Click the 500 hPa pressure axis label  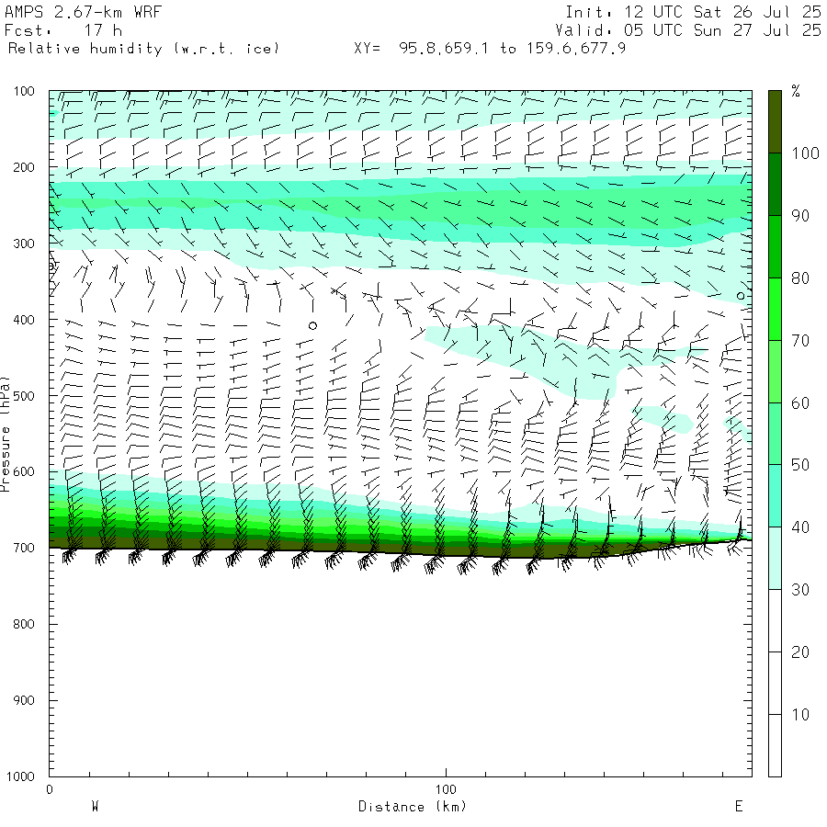pos(24,396)
